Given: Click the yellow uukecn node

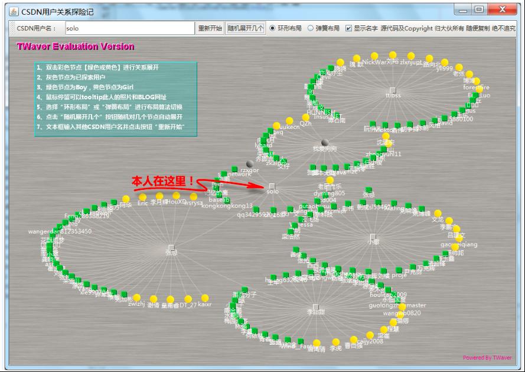Looking at the screenshot, I should [x=289, y=121].
